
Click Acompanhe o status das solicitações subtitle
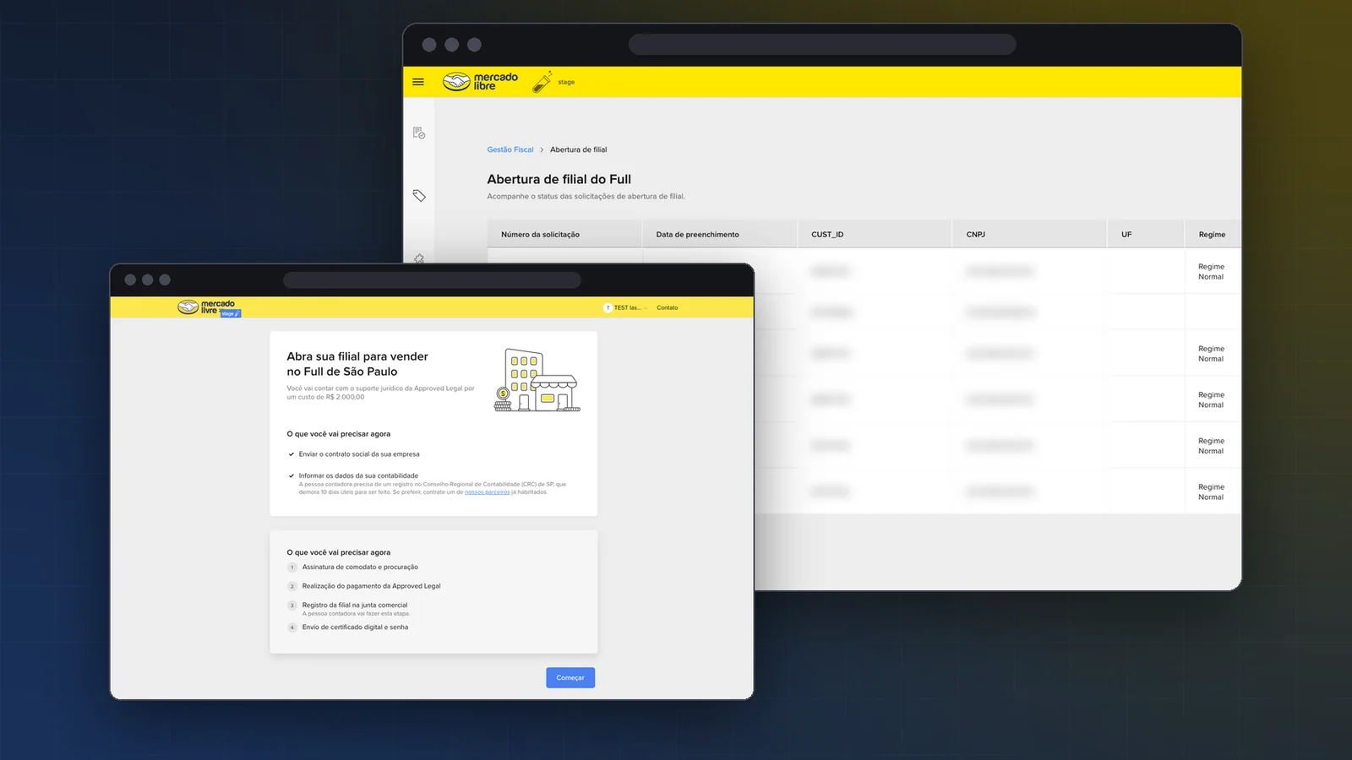(x=586, y=197)
